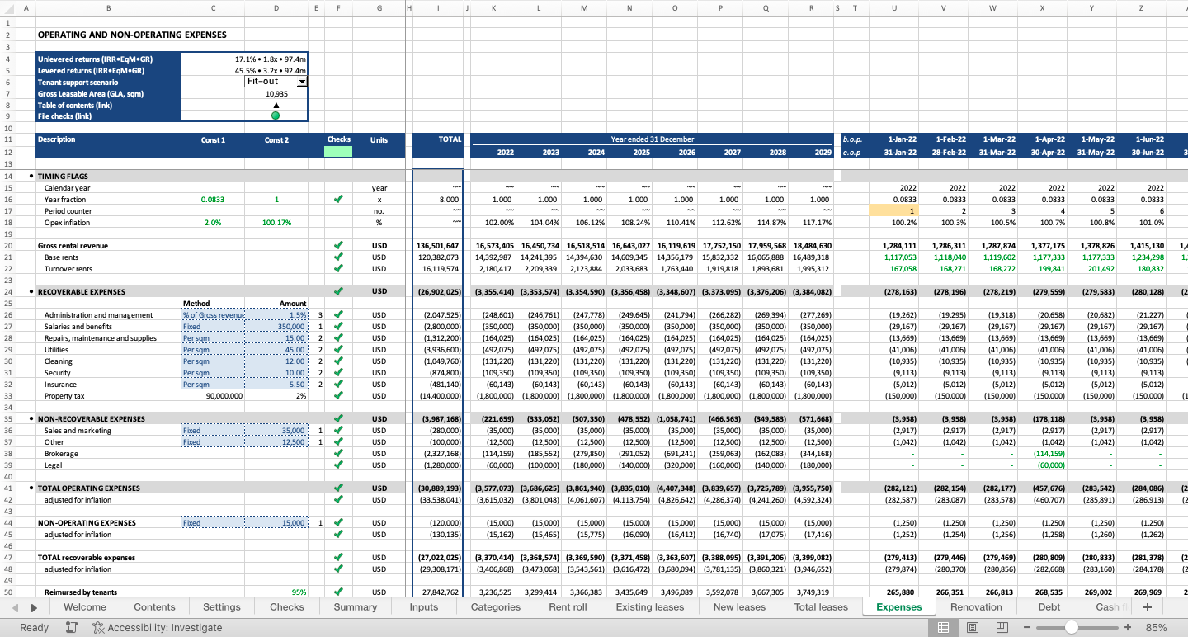The image size is (1188, 637).
Task: Click the zoom out minus icon
Action: pyautogui.click(x=1027, y=628)
